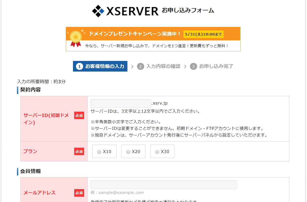This screenshot has width=307, height=202.
Task: Click the 必須 badge beside メールアドレス
Action: 79,193
